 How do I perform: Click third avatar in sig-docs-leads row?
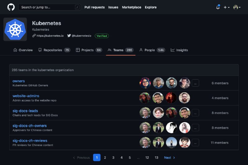pyautogui.click(x=171, y=113)
